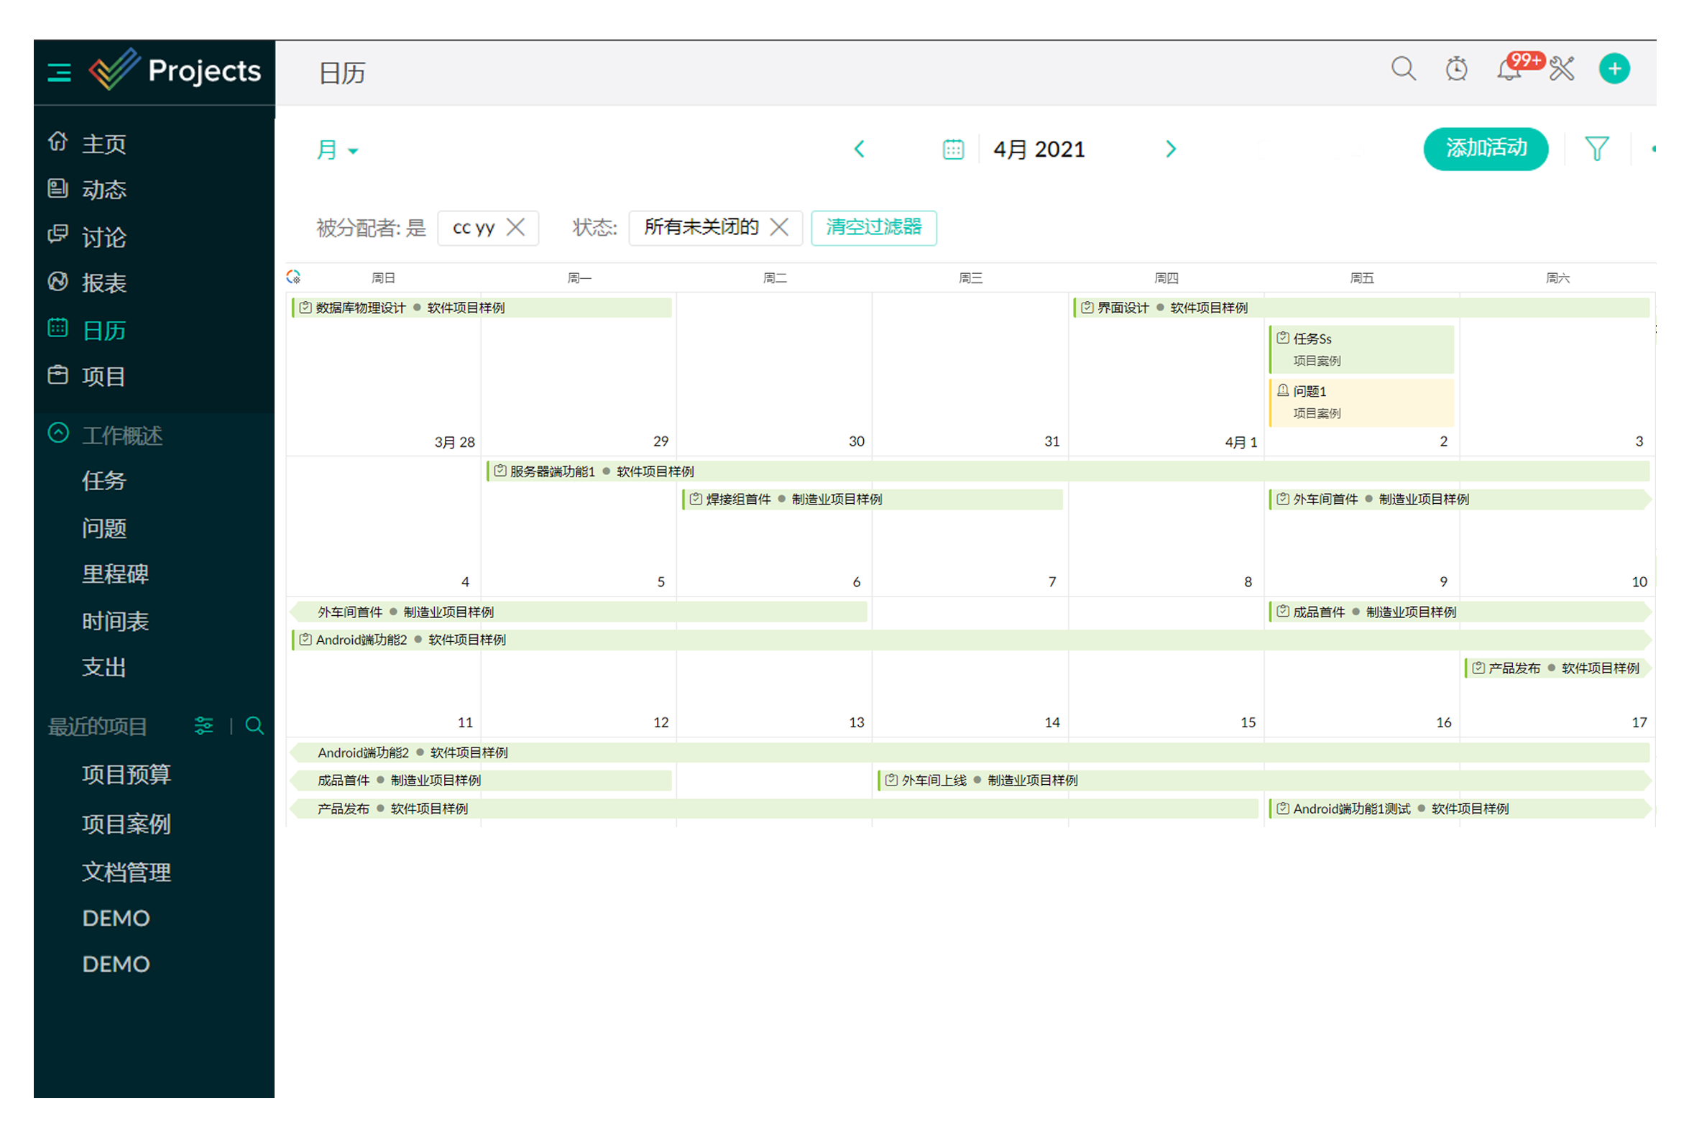Click the 添加活动 button
Viewport: 1689px width, 1142px height.
click(x=1485, y=149)
